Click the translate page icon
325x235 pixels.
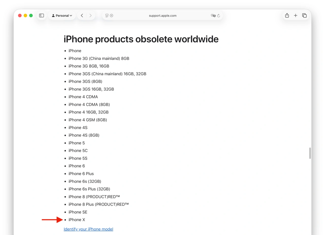click(x=213, y=15)
